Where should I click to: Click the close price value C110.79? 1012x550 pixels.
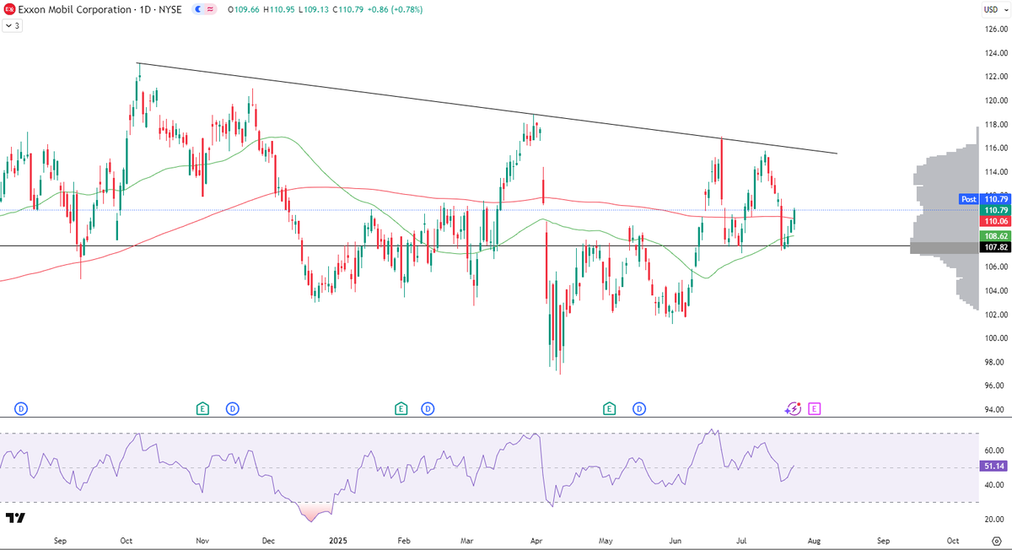tap(347, 9)
